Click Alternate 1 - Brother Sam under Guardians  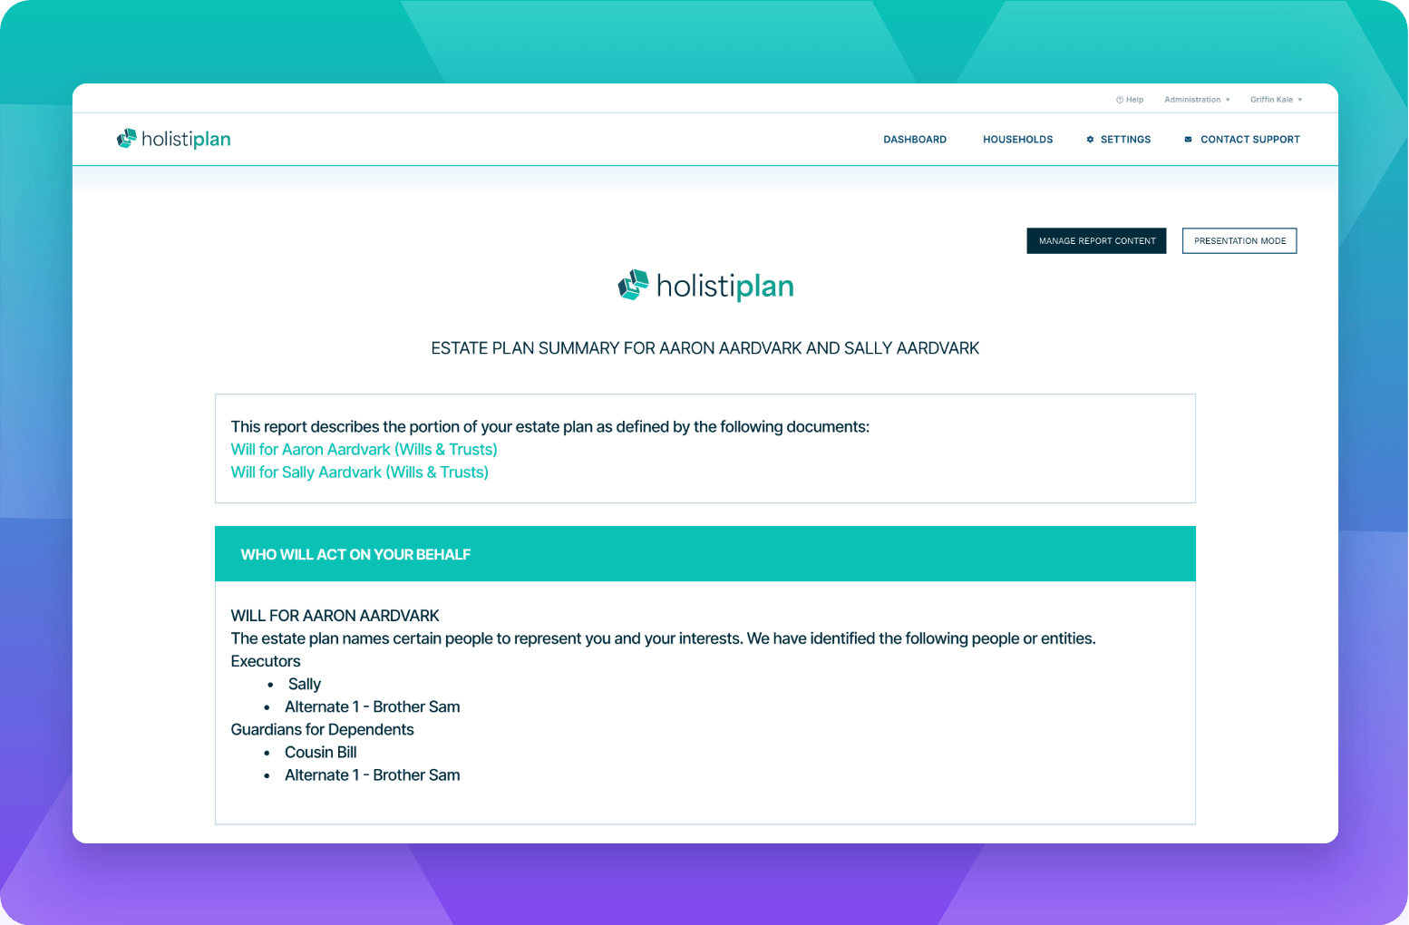click(372, 774)
